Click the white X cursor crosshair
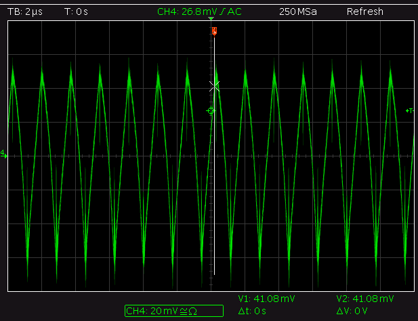418x321 pixels. [214, 86]
